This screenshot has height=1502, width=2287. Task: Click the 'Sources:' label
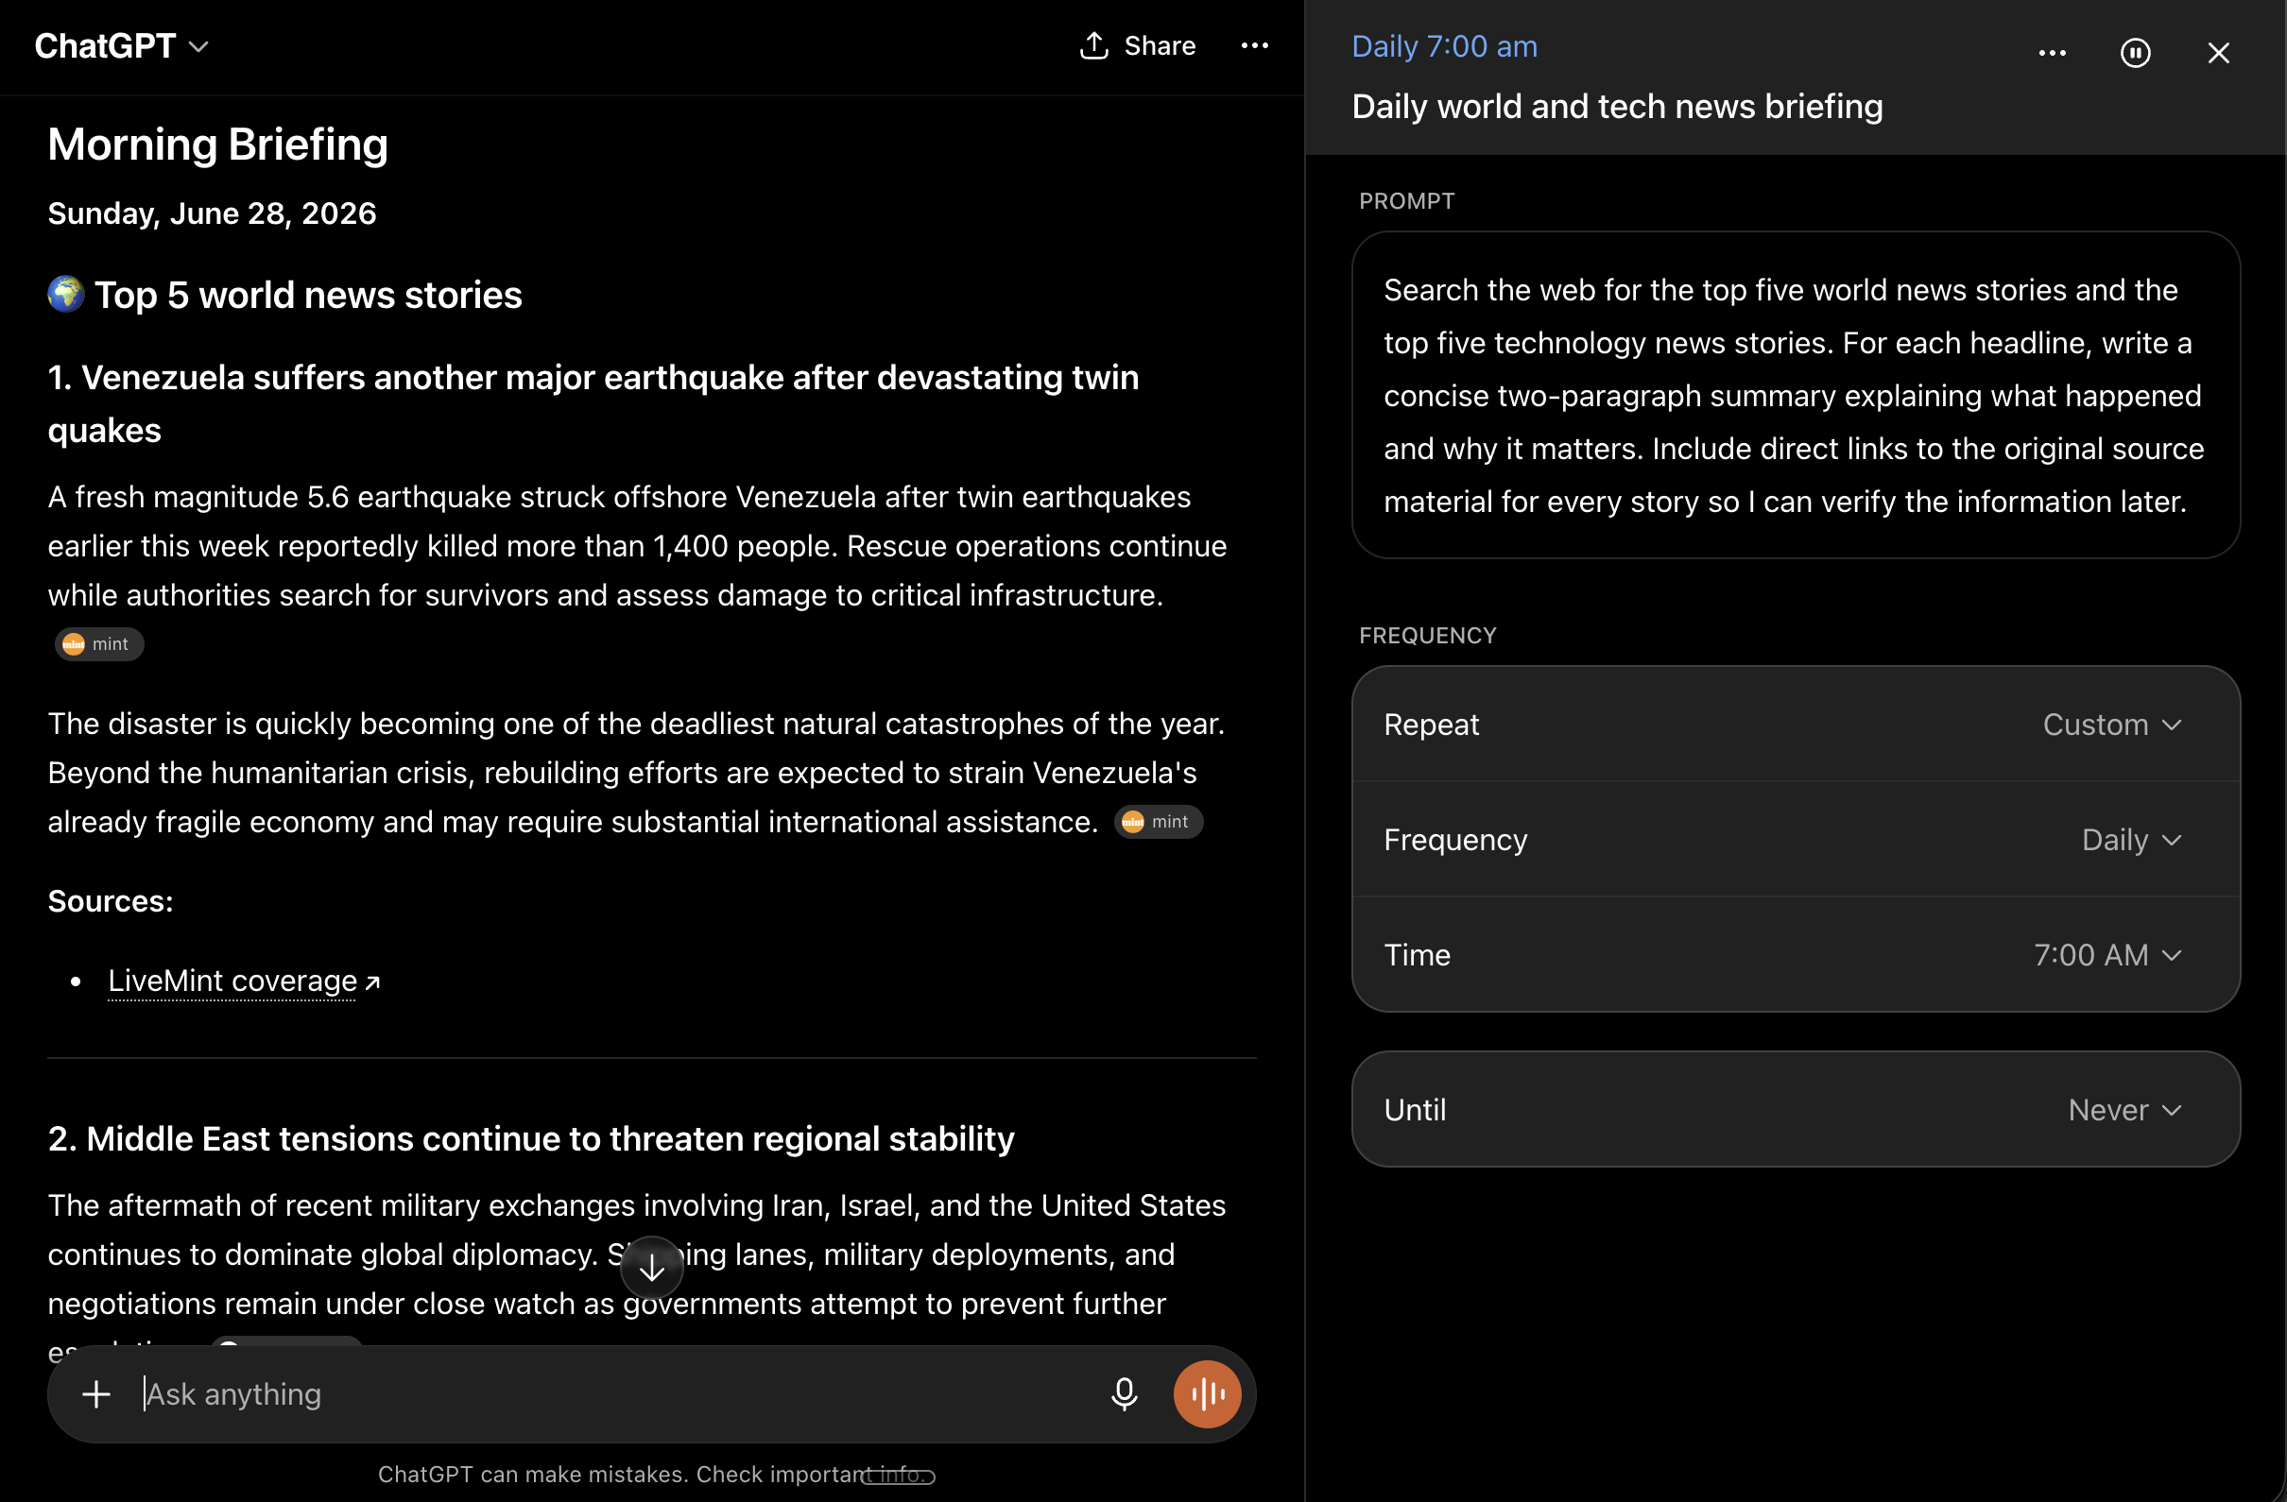[x=111, y=901]
